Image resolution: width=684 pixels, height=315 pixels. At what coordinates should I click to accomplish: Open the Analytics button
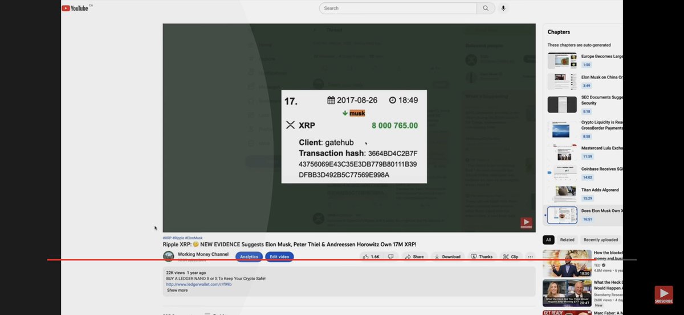[x=249, y=256]
